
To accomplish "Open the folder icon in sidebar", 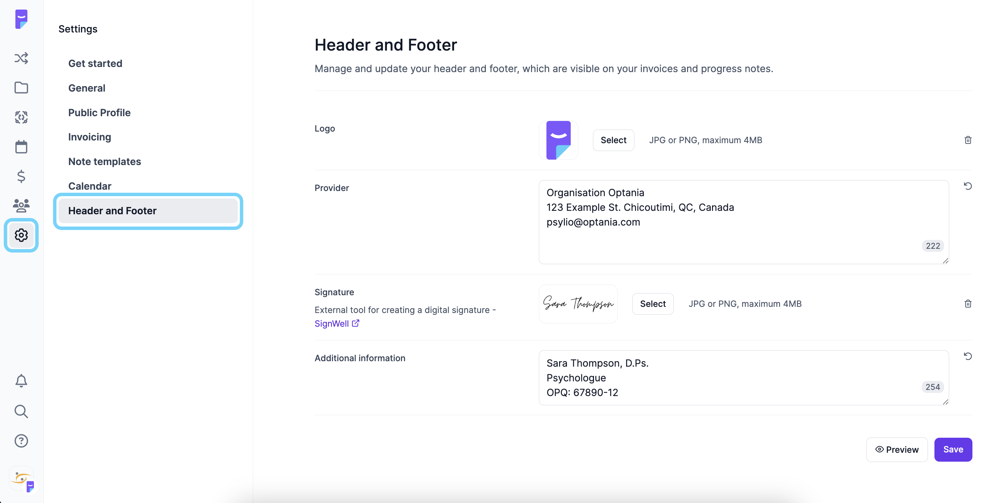I will point(21,87).
